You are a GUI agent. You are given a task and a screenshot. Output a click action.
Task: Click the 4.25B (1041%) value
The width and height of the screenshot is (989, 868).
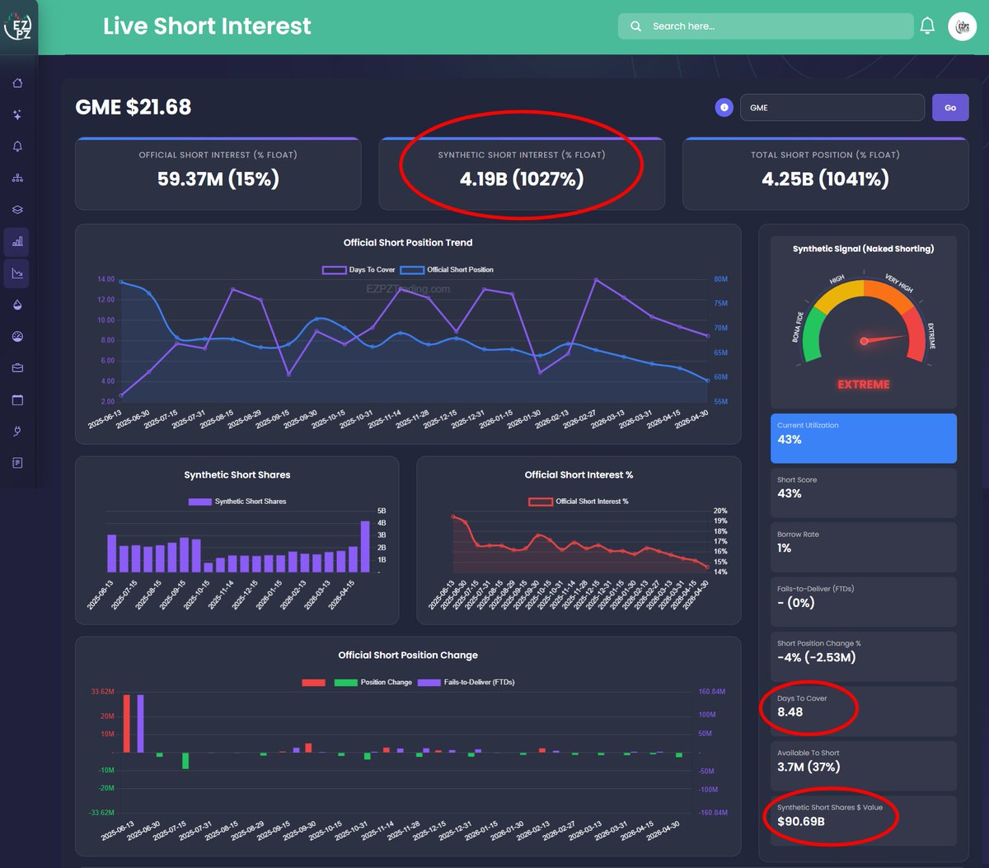825,179
